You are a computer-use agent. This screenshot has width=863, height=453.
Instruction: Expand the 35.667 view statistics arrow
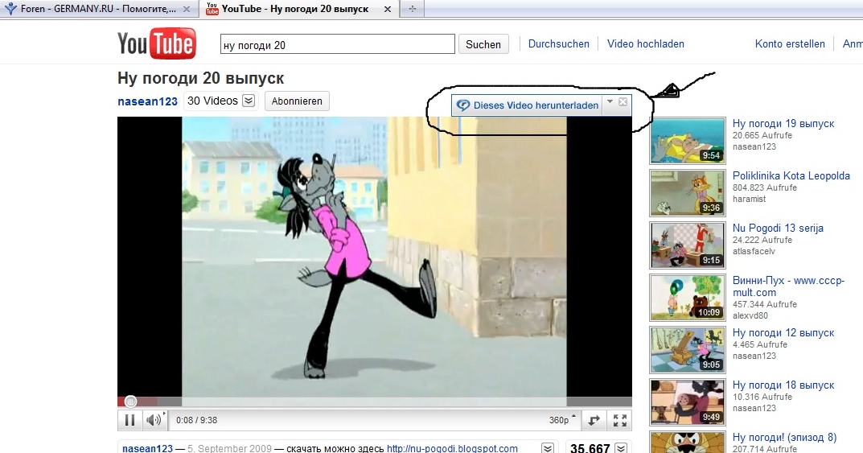[x=620, y=448]
